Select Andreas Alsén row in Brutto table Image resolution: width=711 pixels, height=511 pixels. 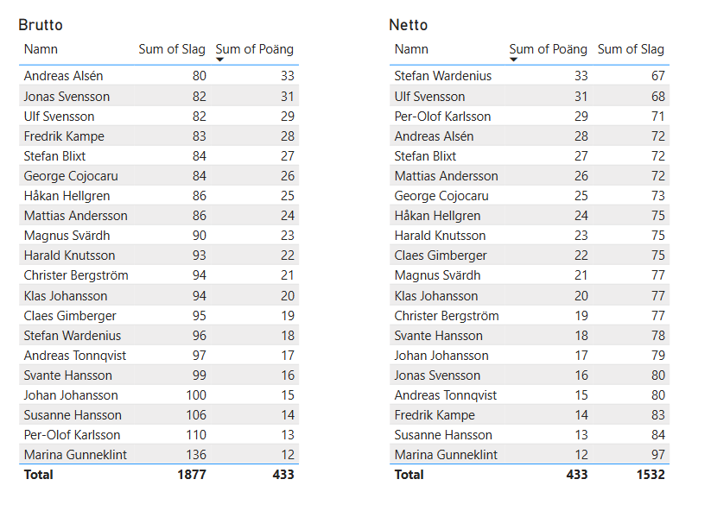click(x=64, y=76)
